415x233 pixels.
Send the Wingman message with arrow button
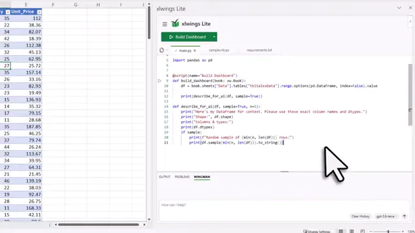[x=404, y=216]
